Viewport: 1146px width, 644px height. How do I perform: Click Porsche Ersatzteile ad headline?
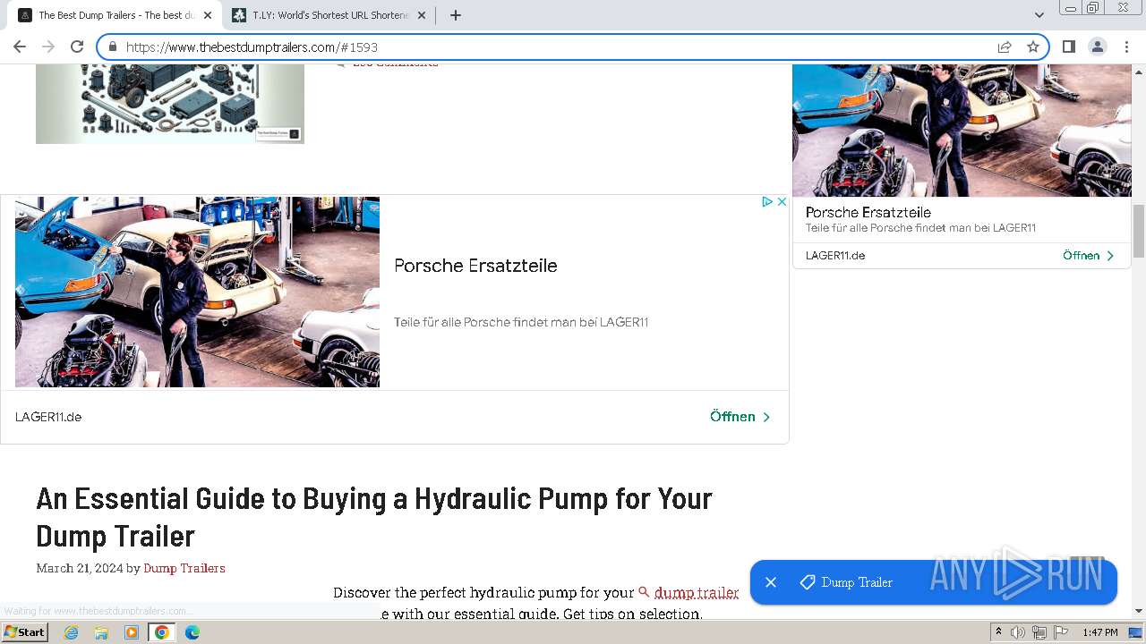(475, 266)
